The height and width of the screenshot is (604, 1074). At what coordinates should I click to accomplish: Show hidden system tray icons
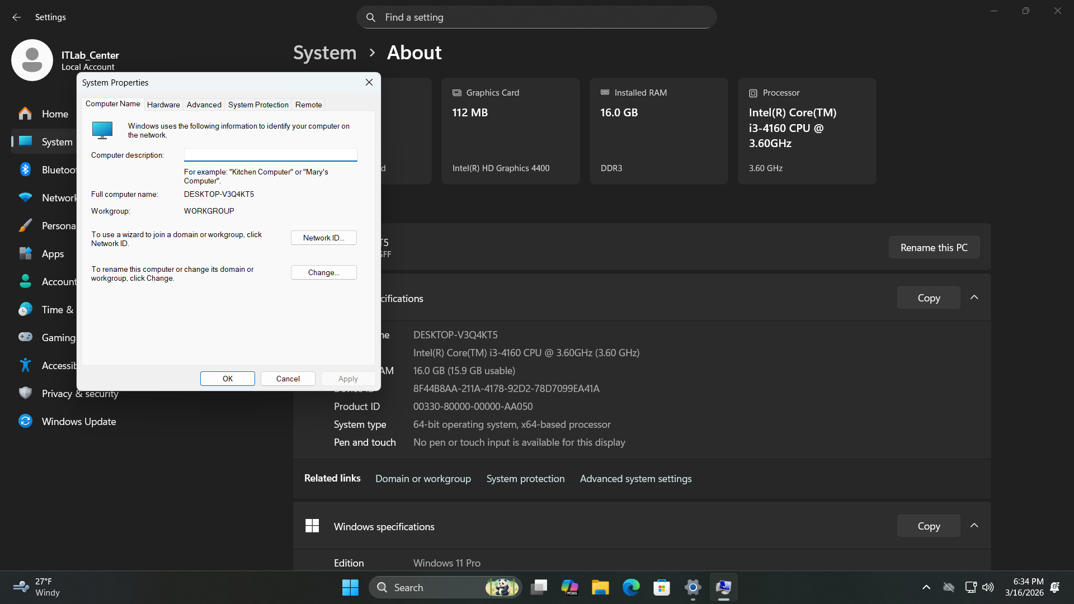[926, 587]
